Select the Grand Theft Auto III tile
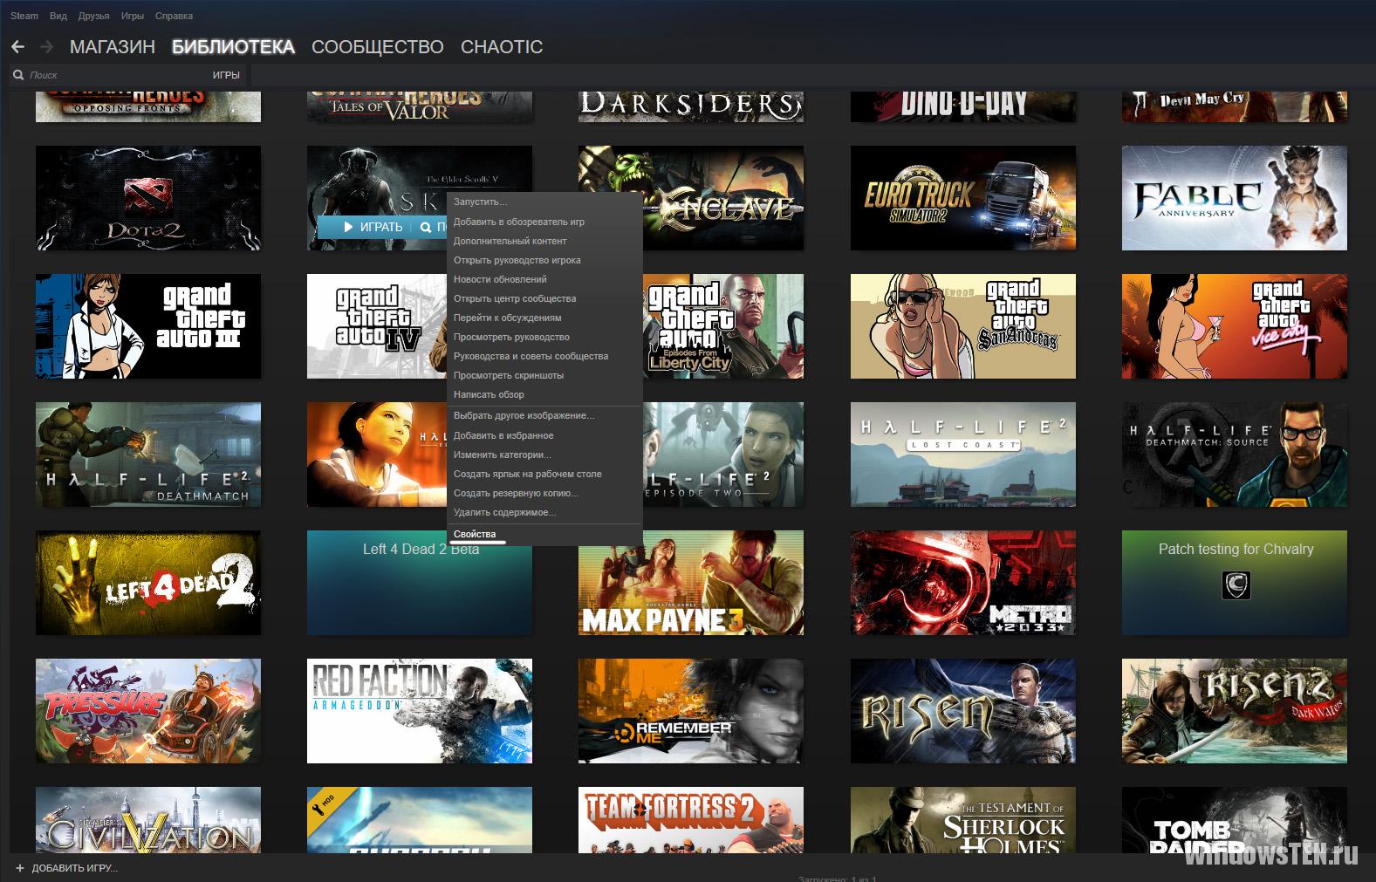This screenshot has height=882, width=1376. (148, 326)
